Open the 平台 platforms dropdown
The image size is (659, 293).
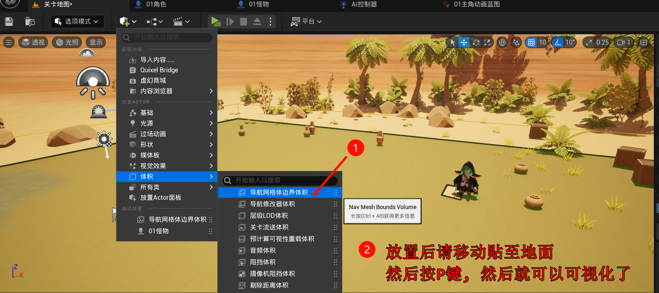pos(306,22)
